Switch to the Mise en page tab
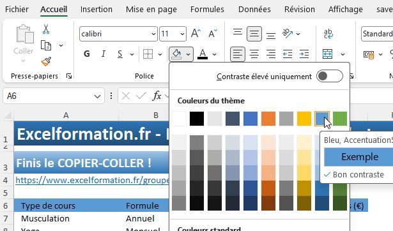 pos(151,10)
